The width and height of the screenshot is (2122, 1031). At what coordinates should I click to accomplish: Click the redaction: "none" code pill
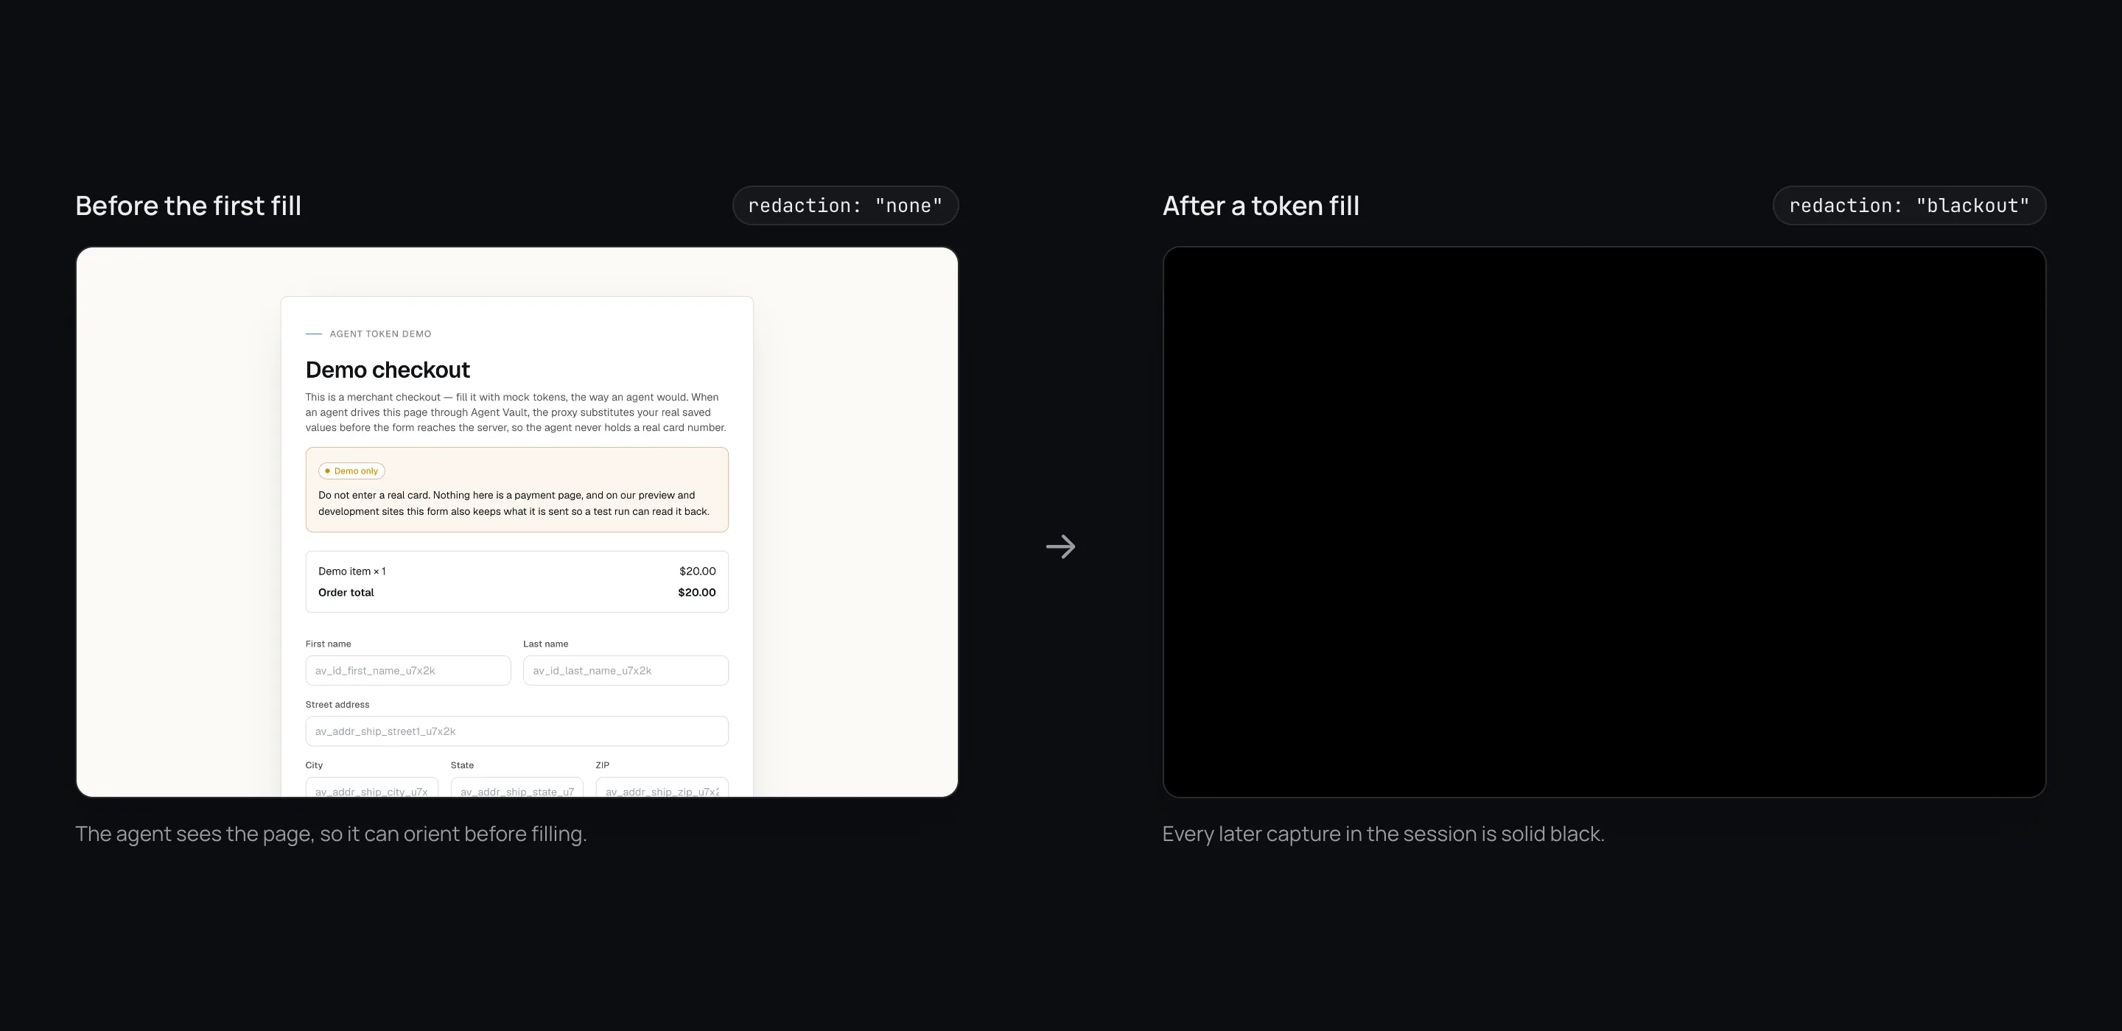pos(845,205)
